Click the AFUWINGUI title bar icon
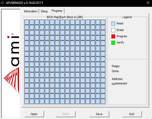Image resolution: width=152 pixels, height=119 pixels. 2,3
